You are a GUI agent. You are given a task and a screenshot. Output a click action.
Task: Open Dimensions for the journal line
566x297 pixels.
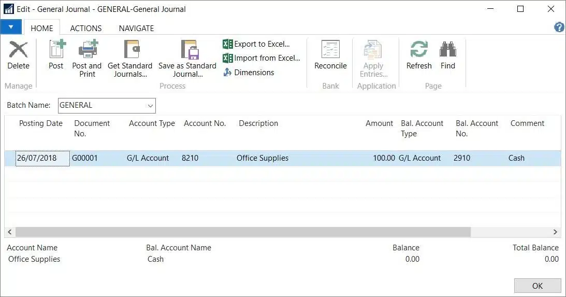click(x=249, y=73)
